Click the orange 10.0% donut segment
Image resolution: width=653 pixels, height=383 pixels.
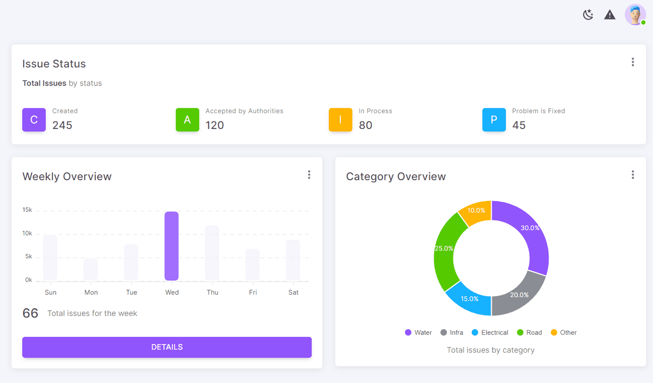(x=476, y=211)
